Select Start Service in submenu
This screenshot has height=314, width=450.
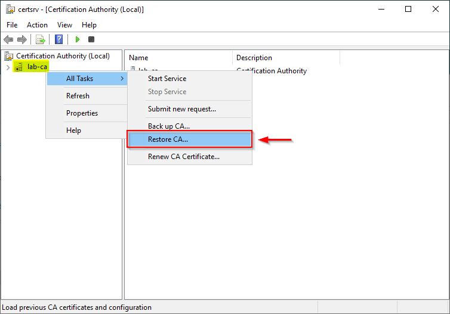(190, 79)
